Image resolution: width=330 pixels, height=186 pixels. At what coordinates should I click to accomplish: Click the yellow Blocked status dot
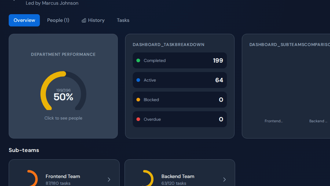[x=138, y=100]
